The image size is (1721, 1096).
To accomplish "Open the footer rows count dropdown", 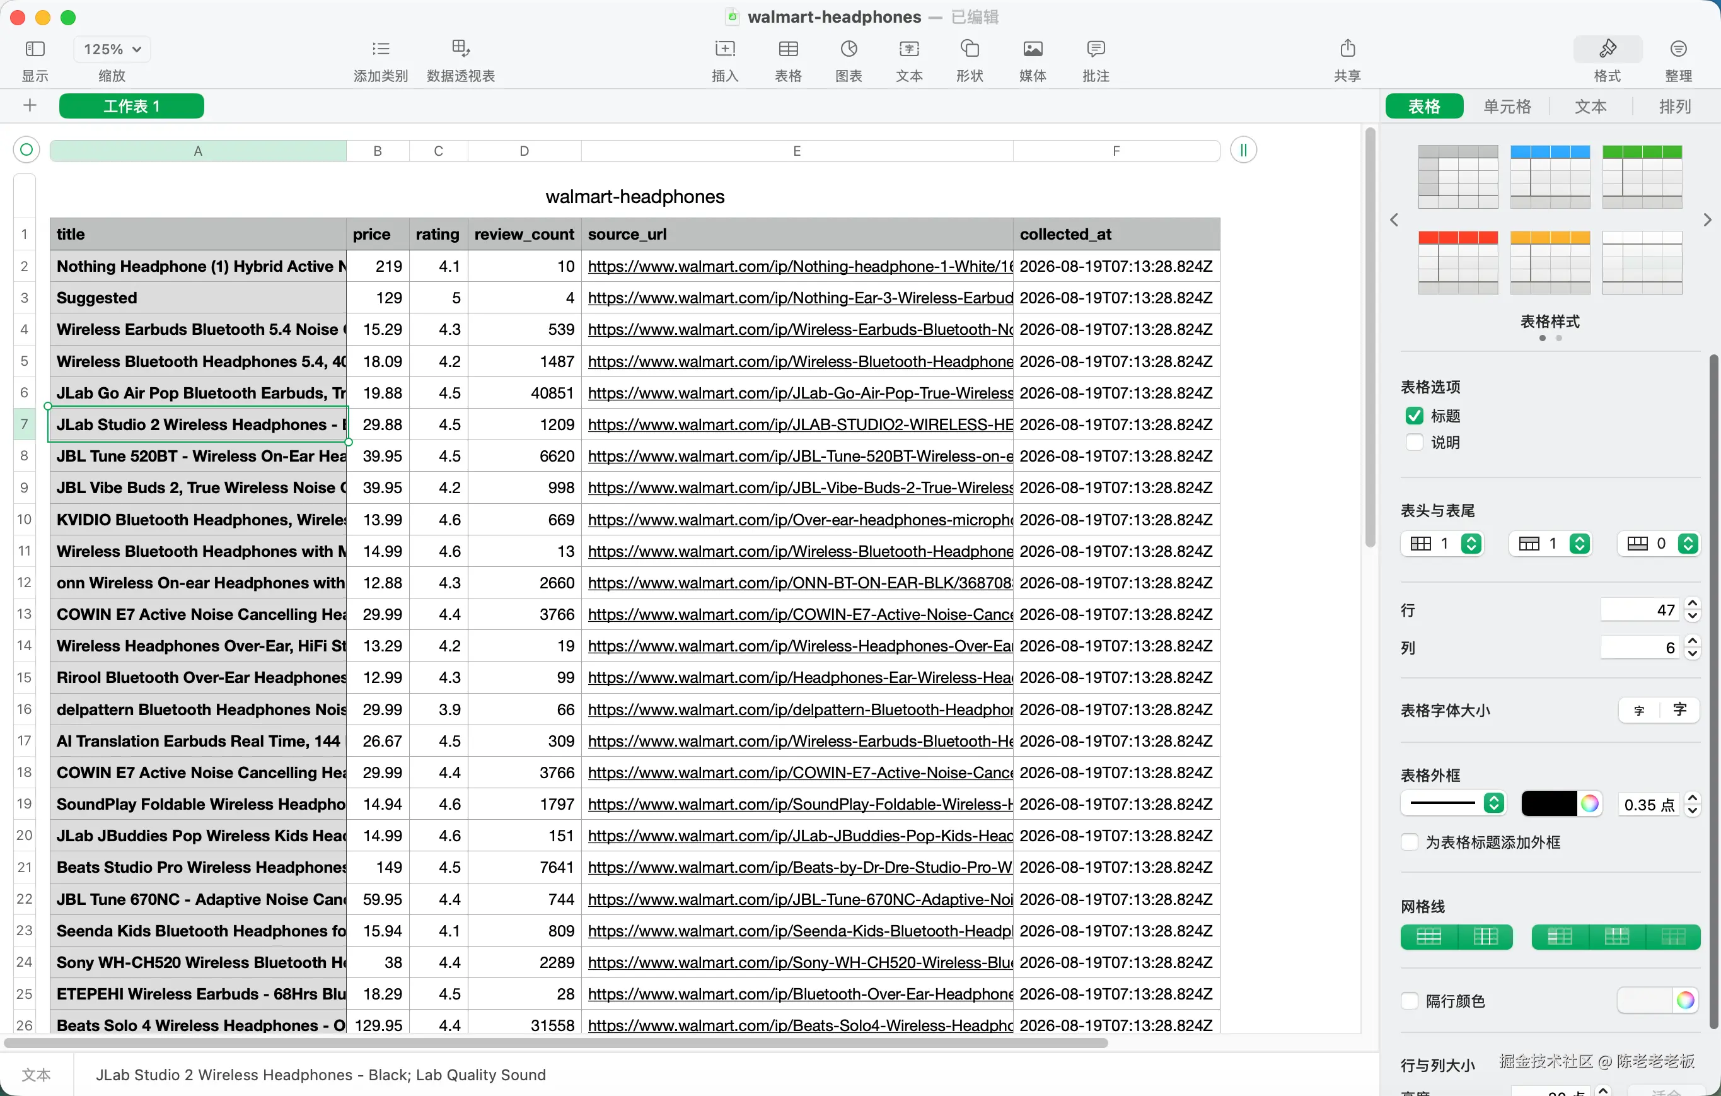I will coord(1658,544).
